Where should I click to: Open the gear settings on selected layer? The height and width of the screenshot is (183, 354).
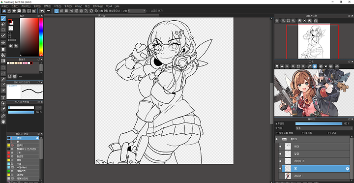tap(348, 169)
